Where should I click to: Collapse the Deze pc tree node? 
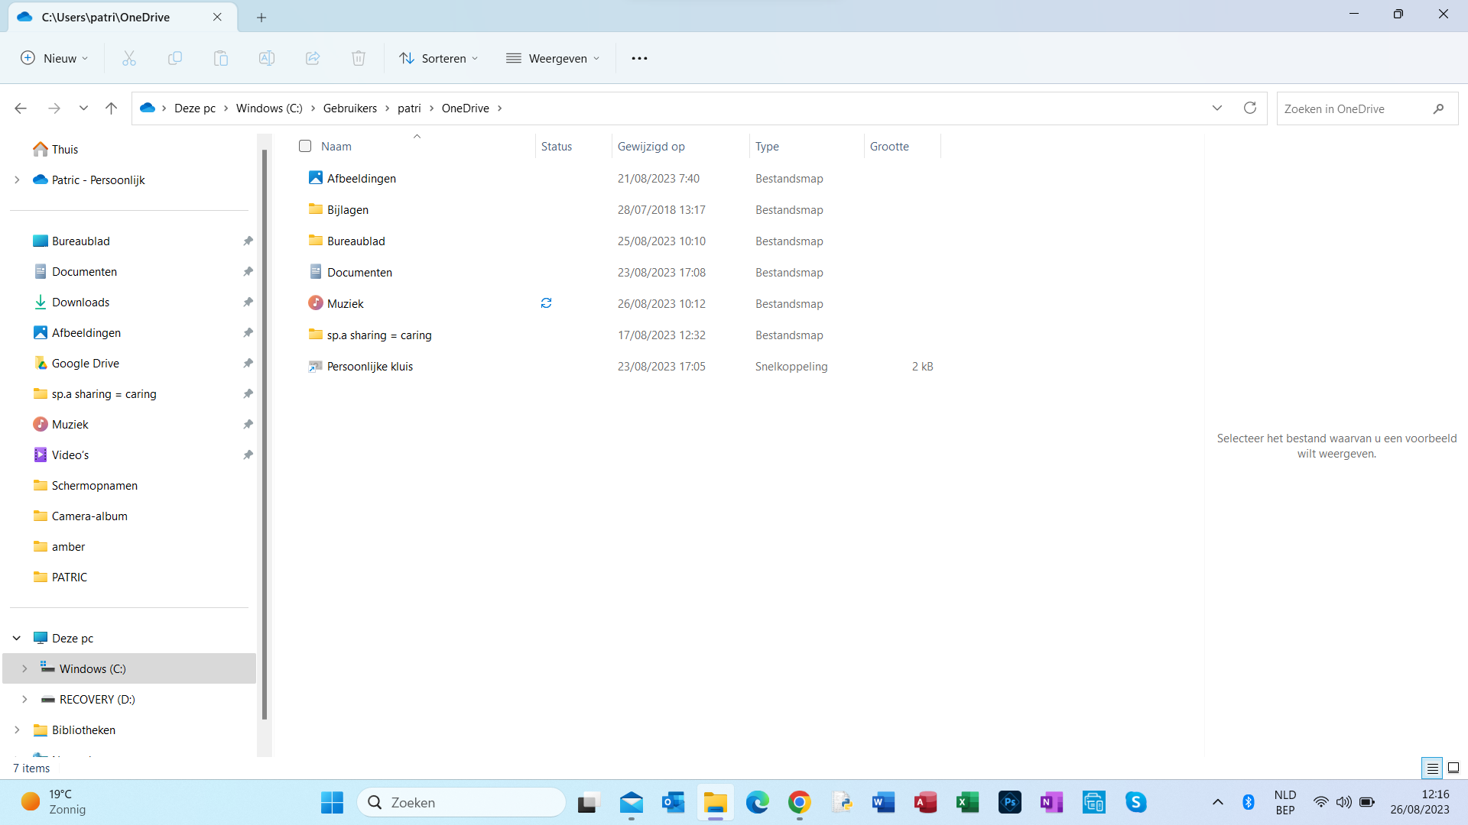pyautogui.click(x=17, y=638)
